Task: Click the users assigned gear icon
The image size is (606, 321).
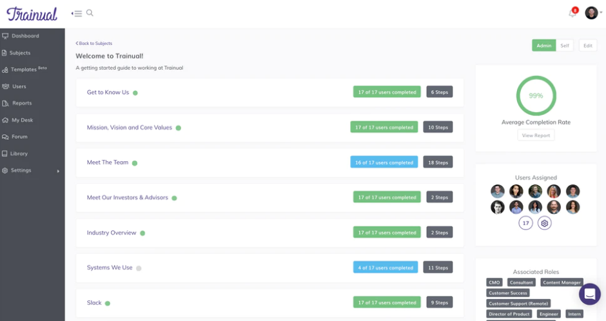Action: click(x=545, y=223)
